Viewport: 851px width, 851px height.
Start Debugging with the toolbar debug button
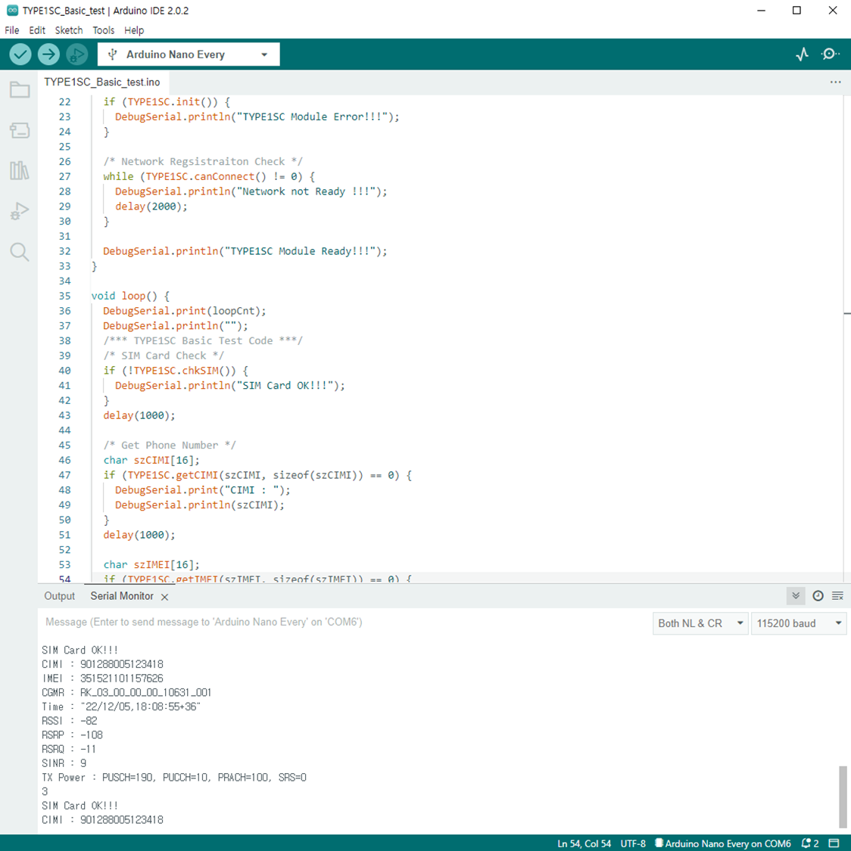(x=77, y=54)
